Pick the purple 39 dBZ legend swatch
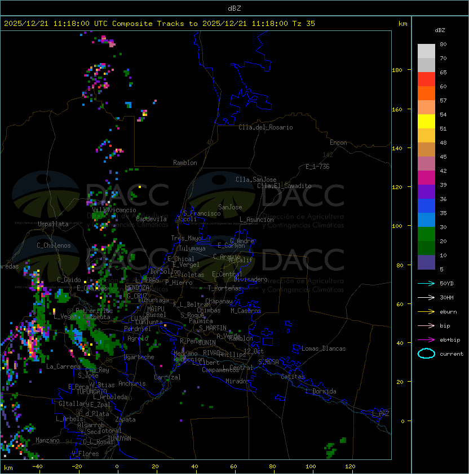The height and width of the screenshot is (474, 469). tap(426, 191)
